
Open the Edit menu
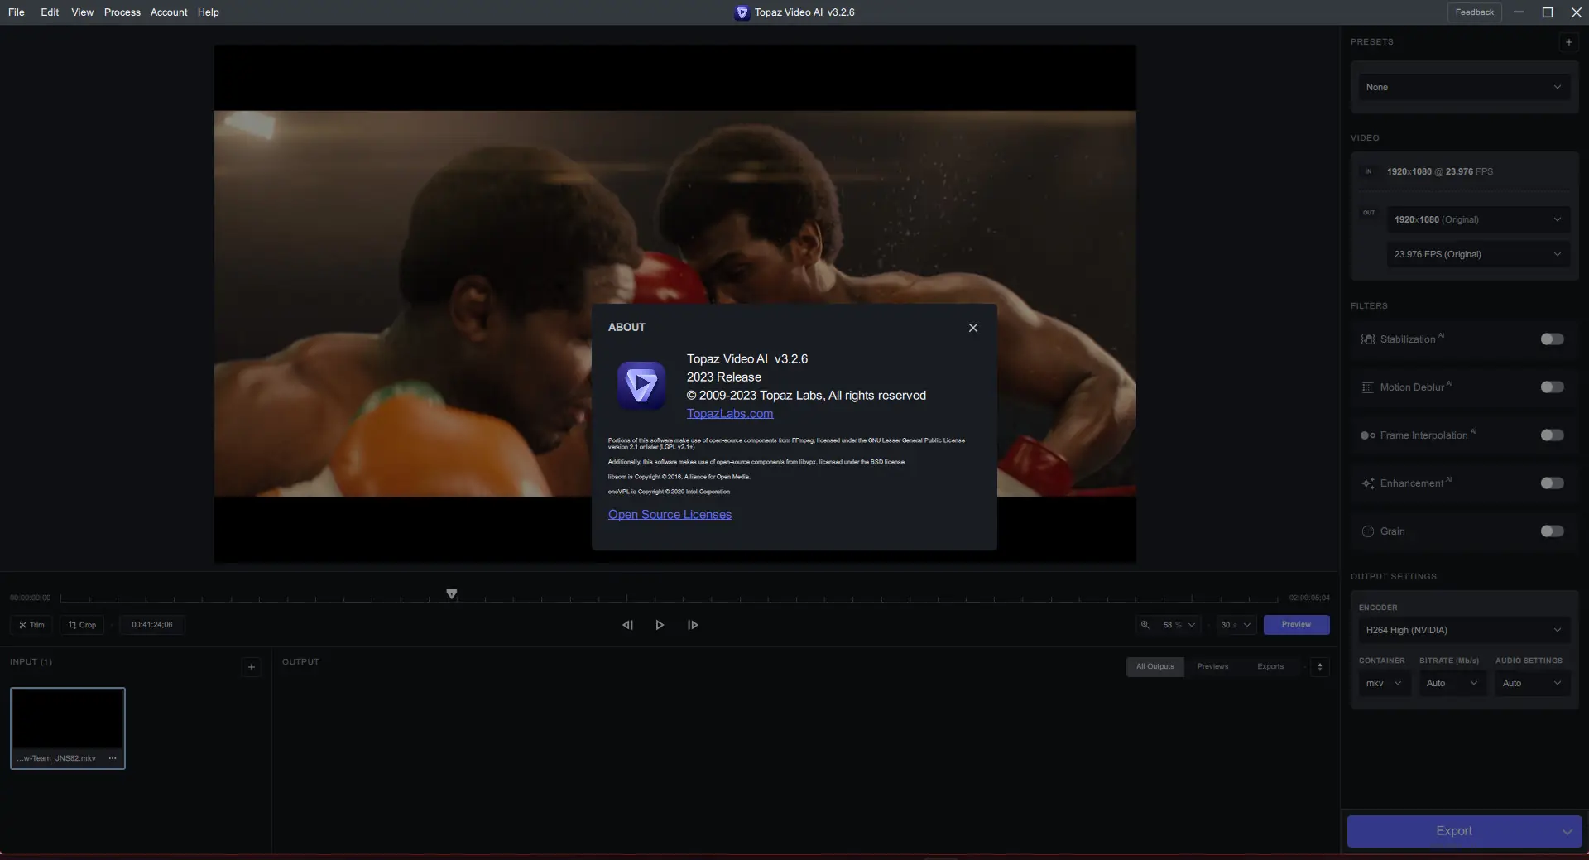(x=50, y=12)
